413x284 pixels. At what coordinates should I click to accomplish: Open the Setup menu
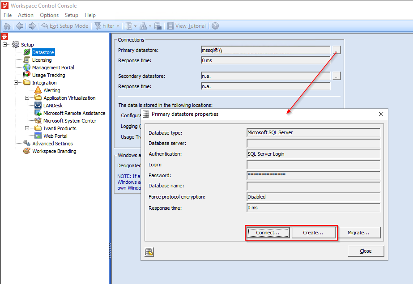pos(71,15)
